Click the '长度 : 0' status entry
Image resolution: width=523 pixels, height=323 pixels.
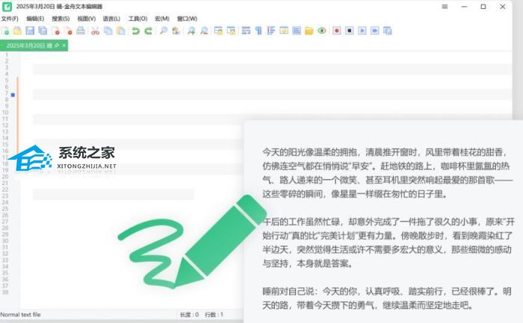pos(190,314)
